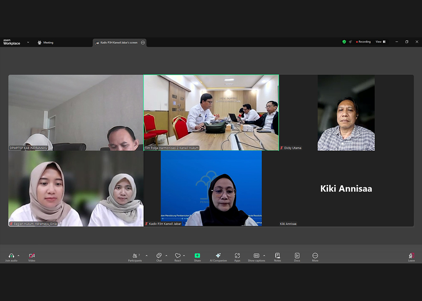Expand the arrow next to Participants
The width and height of the screenshot is (422, 301).
(x=146, y=255)
